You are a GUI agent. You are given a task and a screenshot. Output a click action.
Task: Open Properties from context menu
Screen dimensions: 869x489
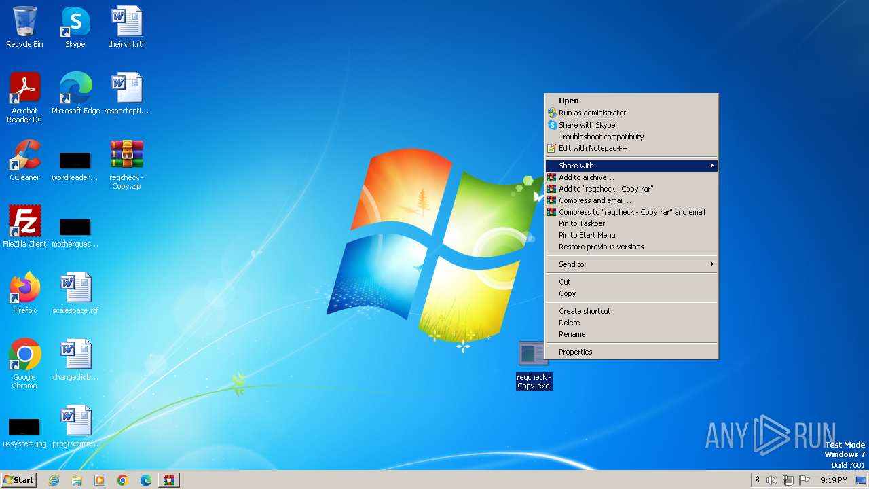click(x=631, y=352)
